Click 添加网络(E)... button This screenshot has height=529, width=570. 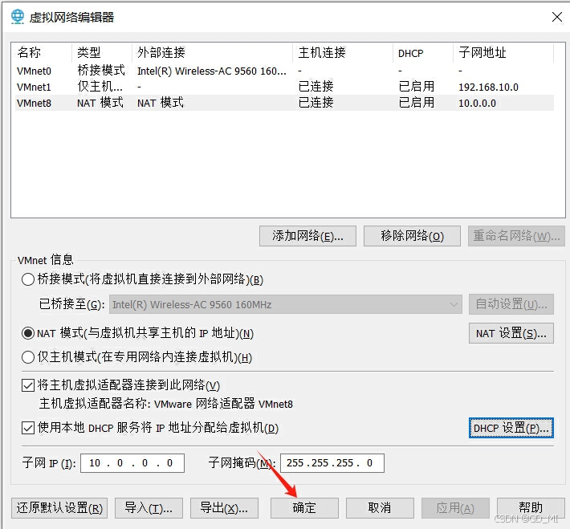coord(307,236)
